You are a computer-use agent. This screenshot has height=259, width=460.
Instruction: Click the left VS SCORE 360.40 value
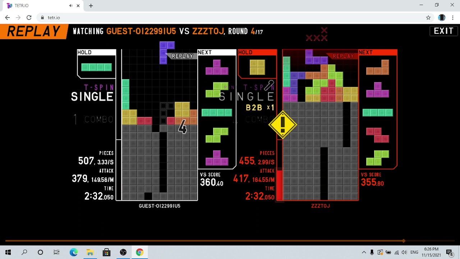click(211, 182)
